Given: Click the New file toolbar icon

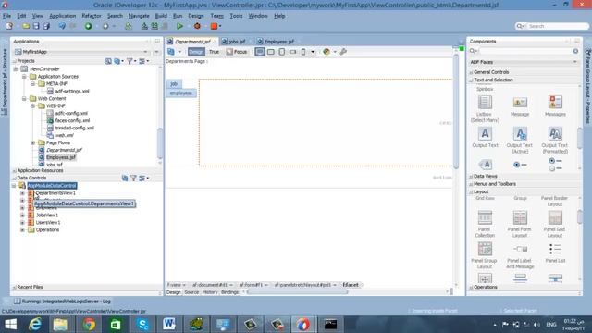Looking at the screenshot, I should tap(9, 26).
